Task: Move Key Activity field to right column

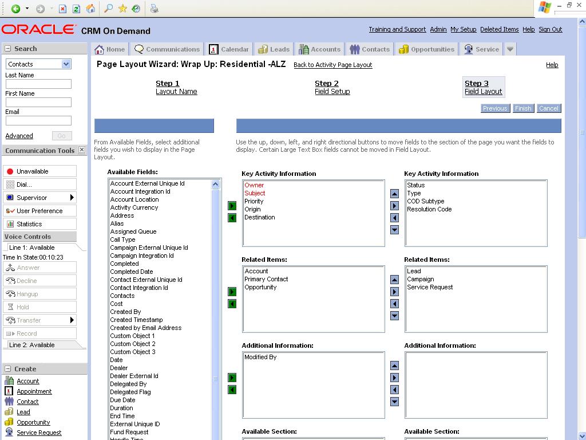Action: (x=395, y=206)
